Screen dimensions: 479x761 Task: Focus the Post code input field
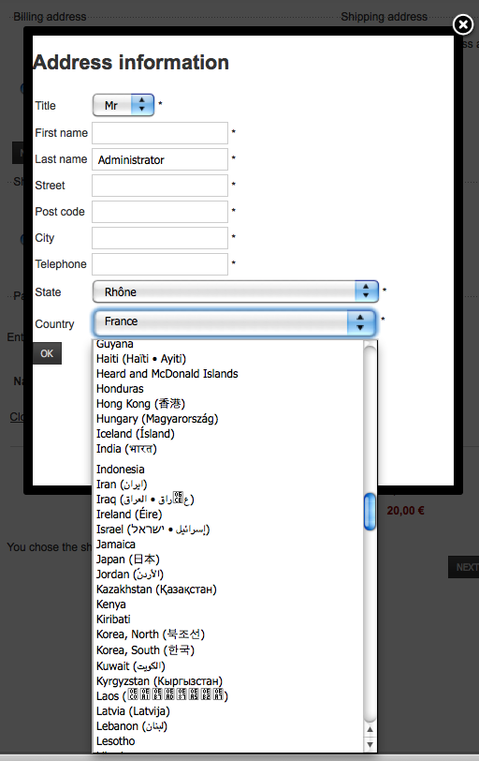click(160, 212)
